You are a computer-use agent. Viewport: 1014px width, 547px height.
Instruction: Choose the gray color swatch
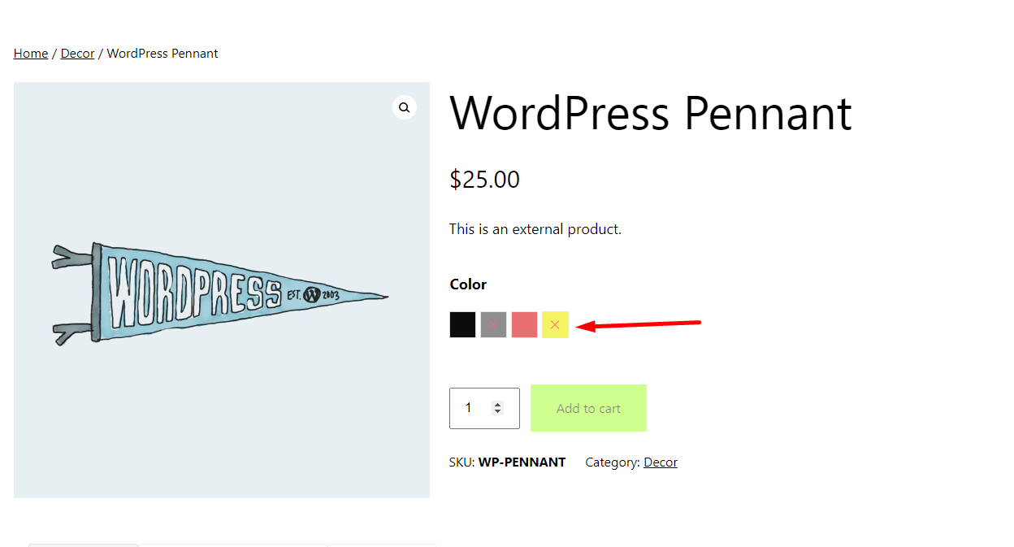coord(493,324)
